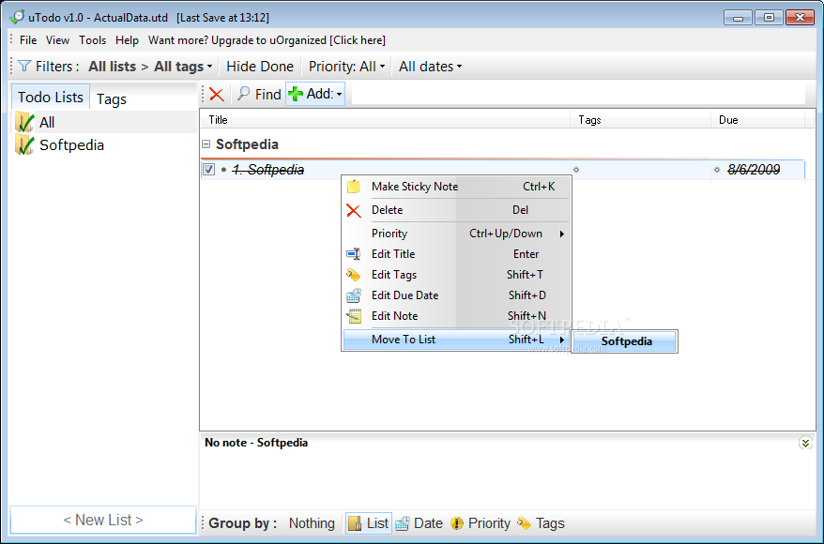The height and width of the screenshot is (544, 824).
Task: Toggle Hide Done filter
Action: (x=260, y=67)
